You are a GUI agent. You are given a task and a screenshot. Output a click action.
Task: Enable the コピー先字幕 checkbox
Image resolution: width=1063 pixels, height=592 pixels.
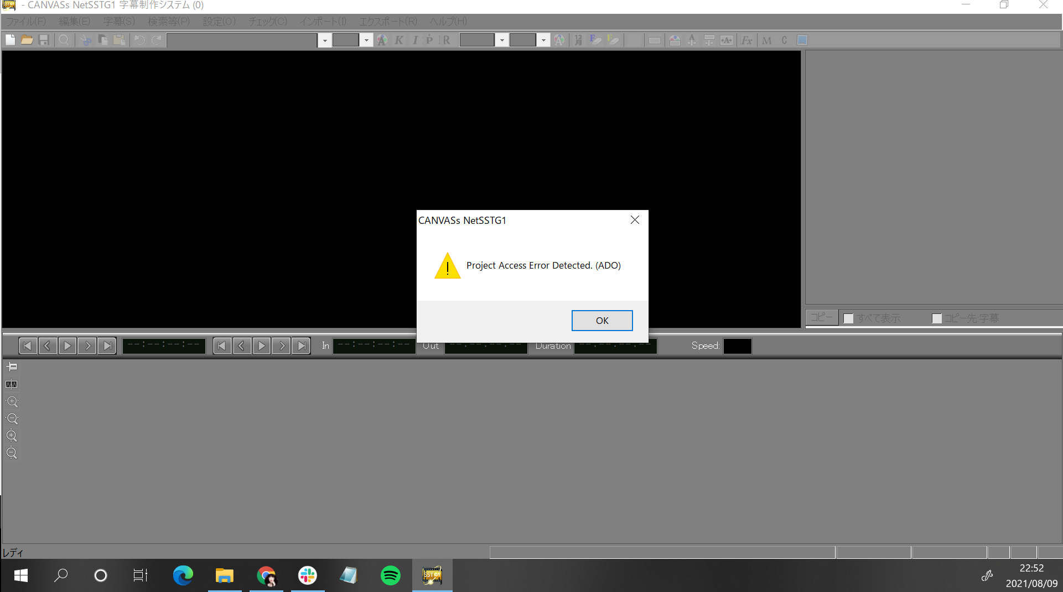936,318
